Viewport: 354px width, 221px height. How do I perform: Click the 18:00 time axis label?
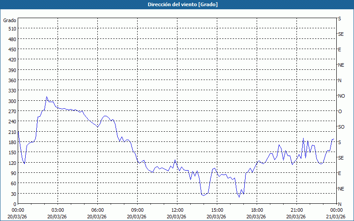coord(257,210)
